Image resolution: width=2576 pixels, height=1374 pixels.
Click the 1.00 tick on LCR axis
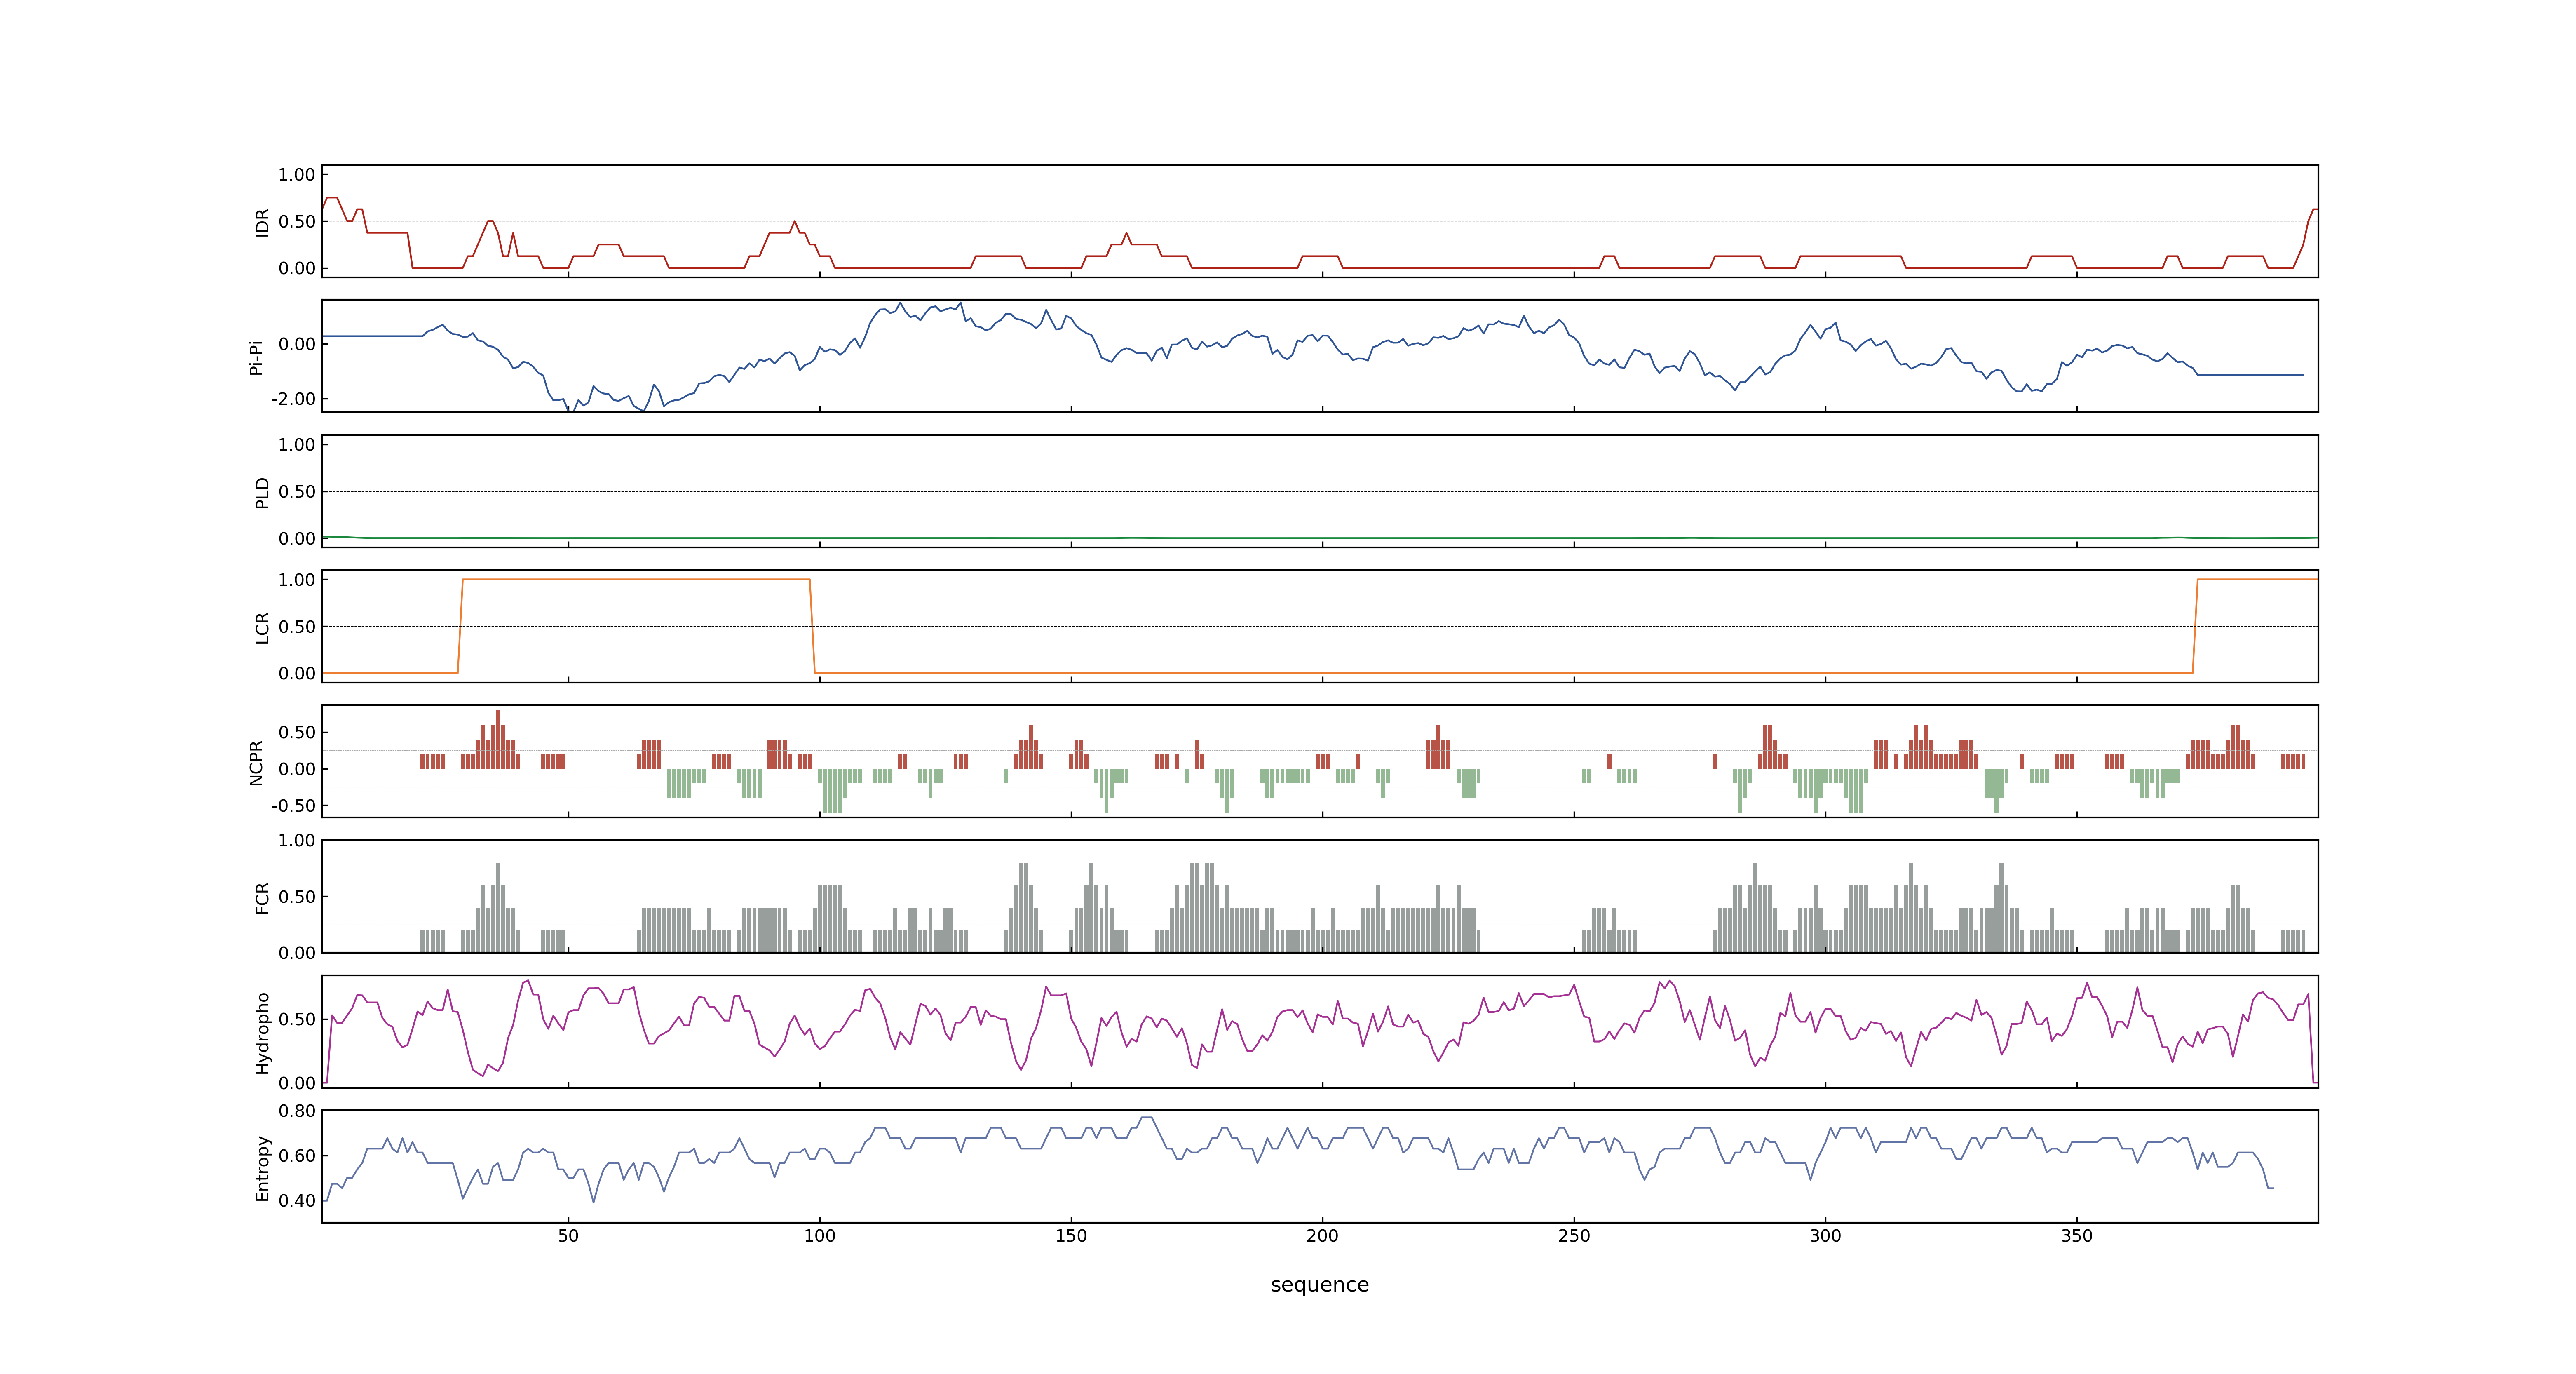[297, 580]
